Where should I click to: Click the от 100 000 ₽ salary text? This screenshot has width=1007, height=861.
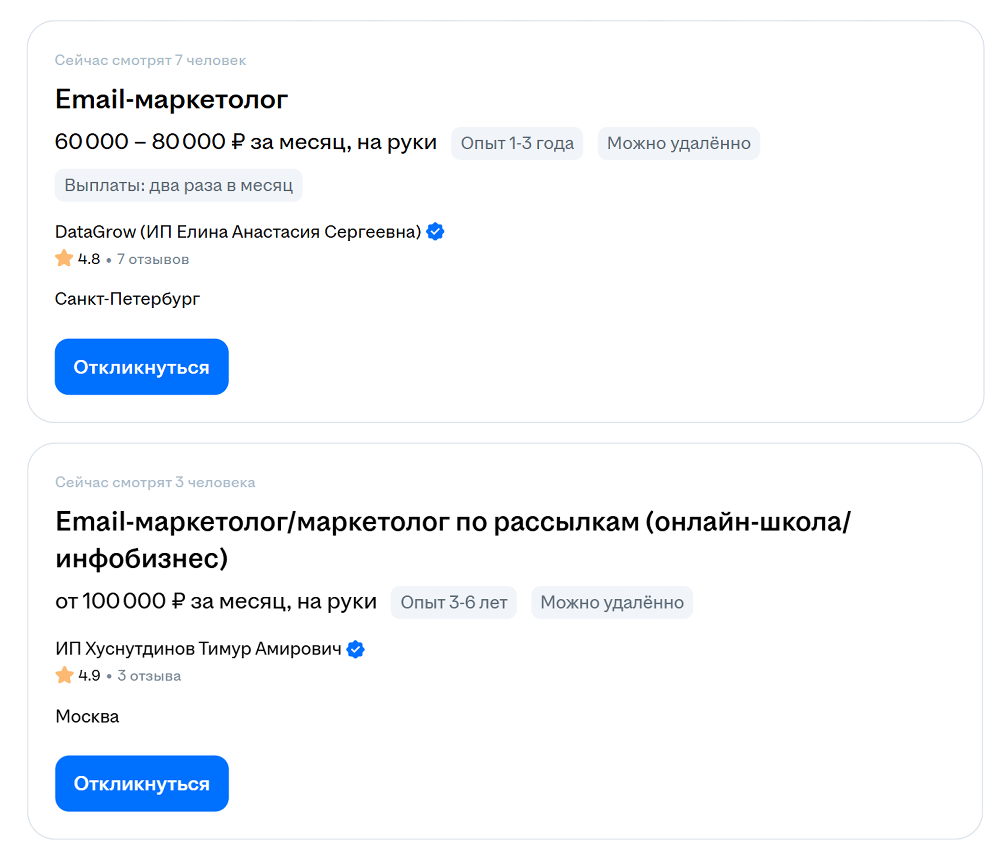pyautogui.click(x=216, y=601)
